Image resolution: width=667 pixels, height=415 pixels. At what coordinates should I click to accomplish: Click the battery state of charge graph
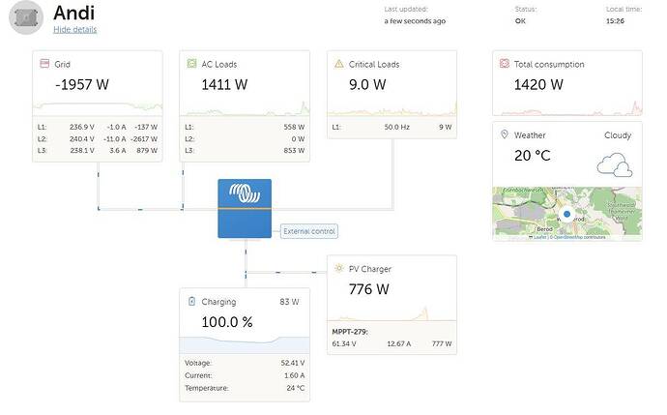[245, 344]
